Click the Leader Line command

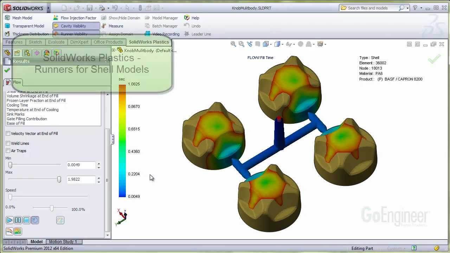[x=197, y=34]
